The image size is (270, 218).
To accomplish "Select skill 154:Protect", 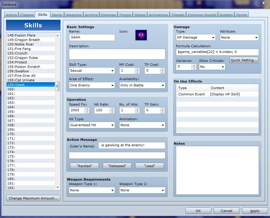I will [31, 62].
